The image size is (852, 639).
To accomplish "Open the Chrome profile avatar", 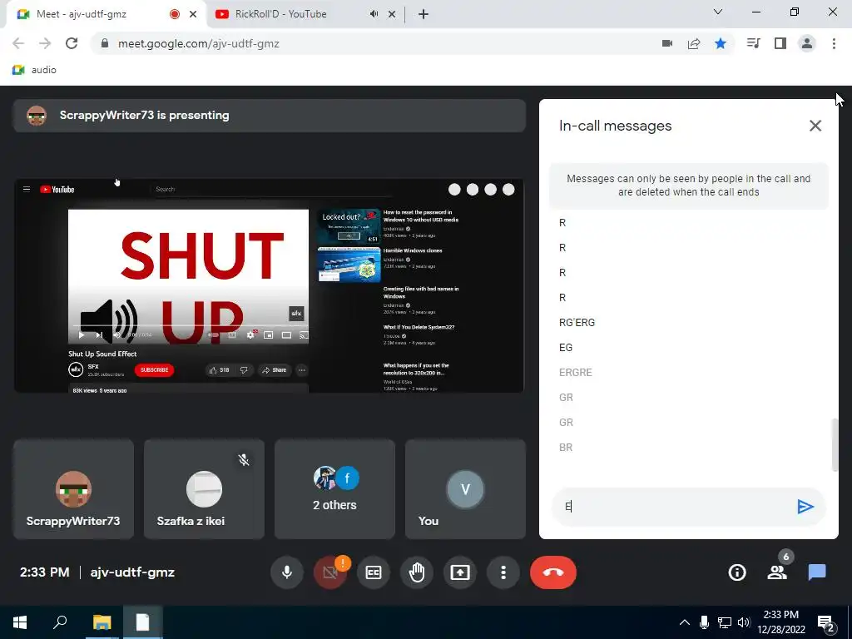I will [x=807, y=43].
